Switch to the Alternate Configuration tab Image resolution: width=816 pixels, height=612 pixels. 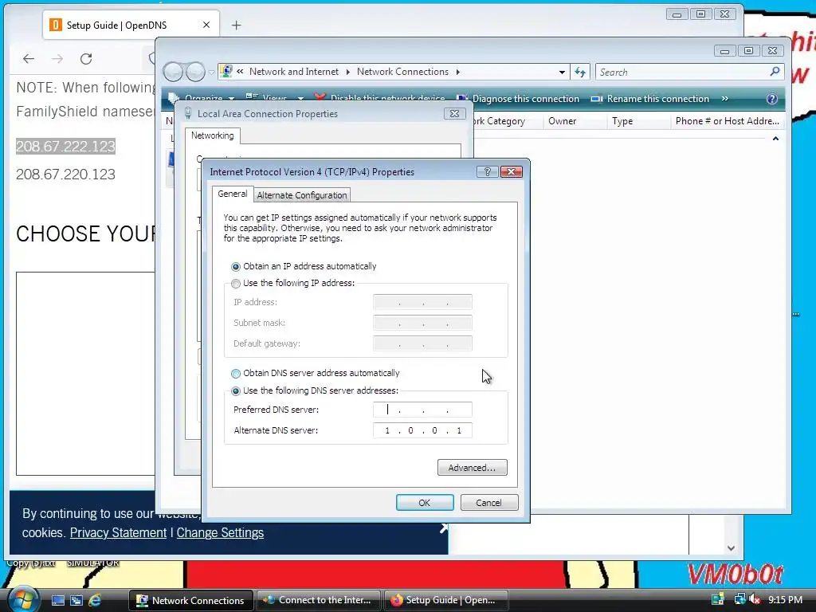click(x=302, y=195)
